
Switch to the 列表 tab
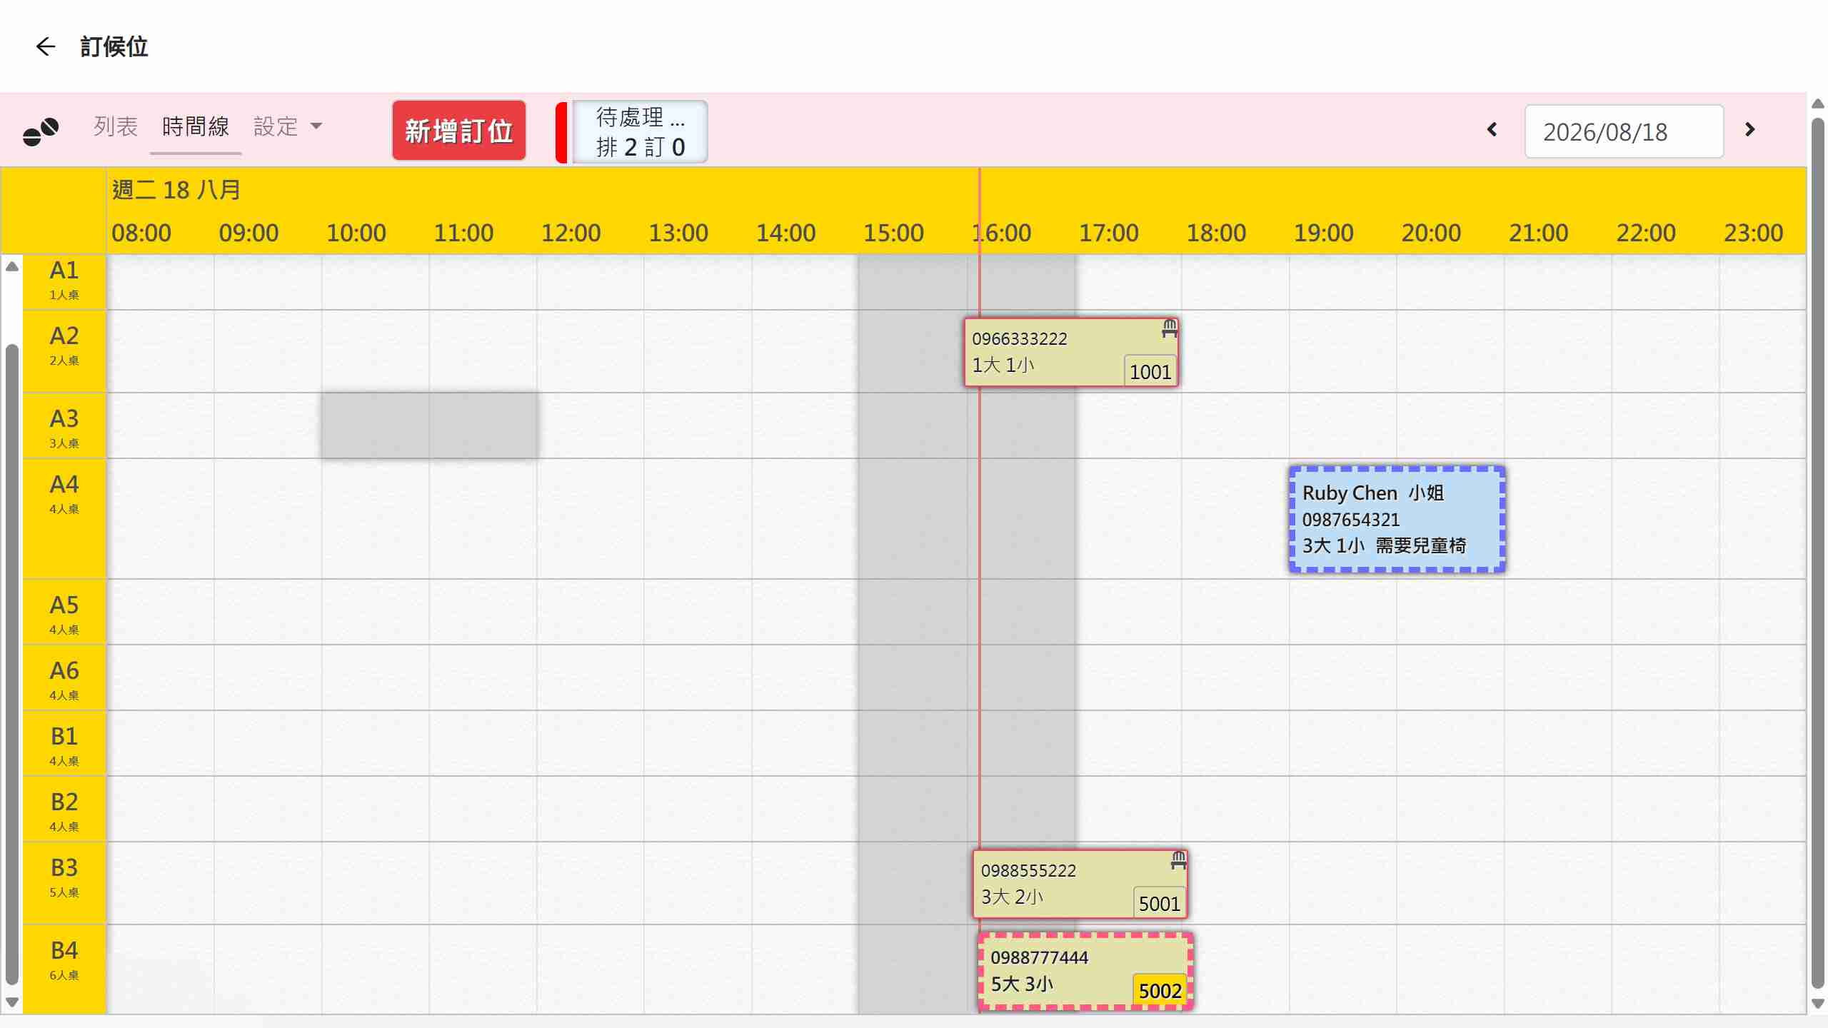pyautogui.click(x=115, y=127)
